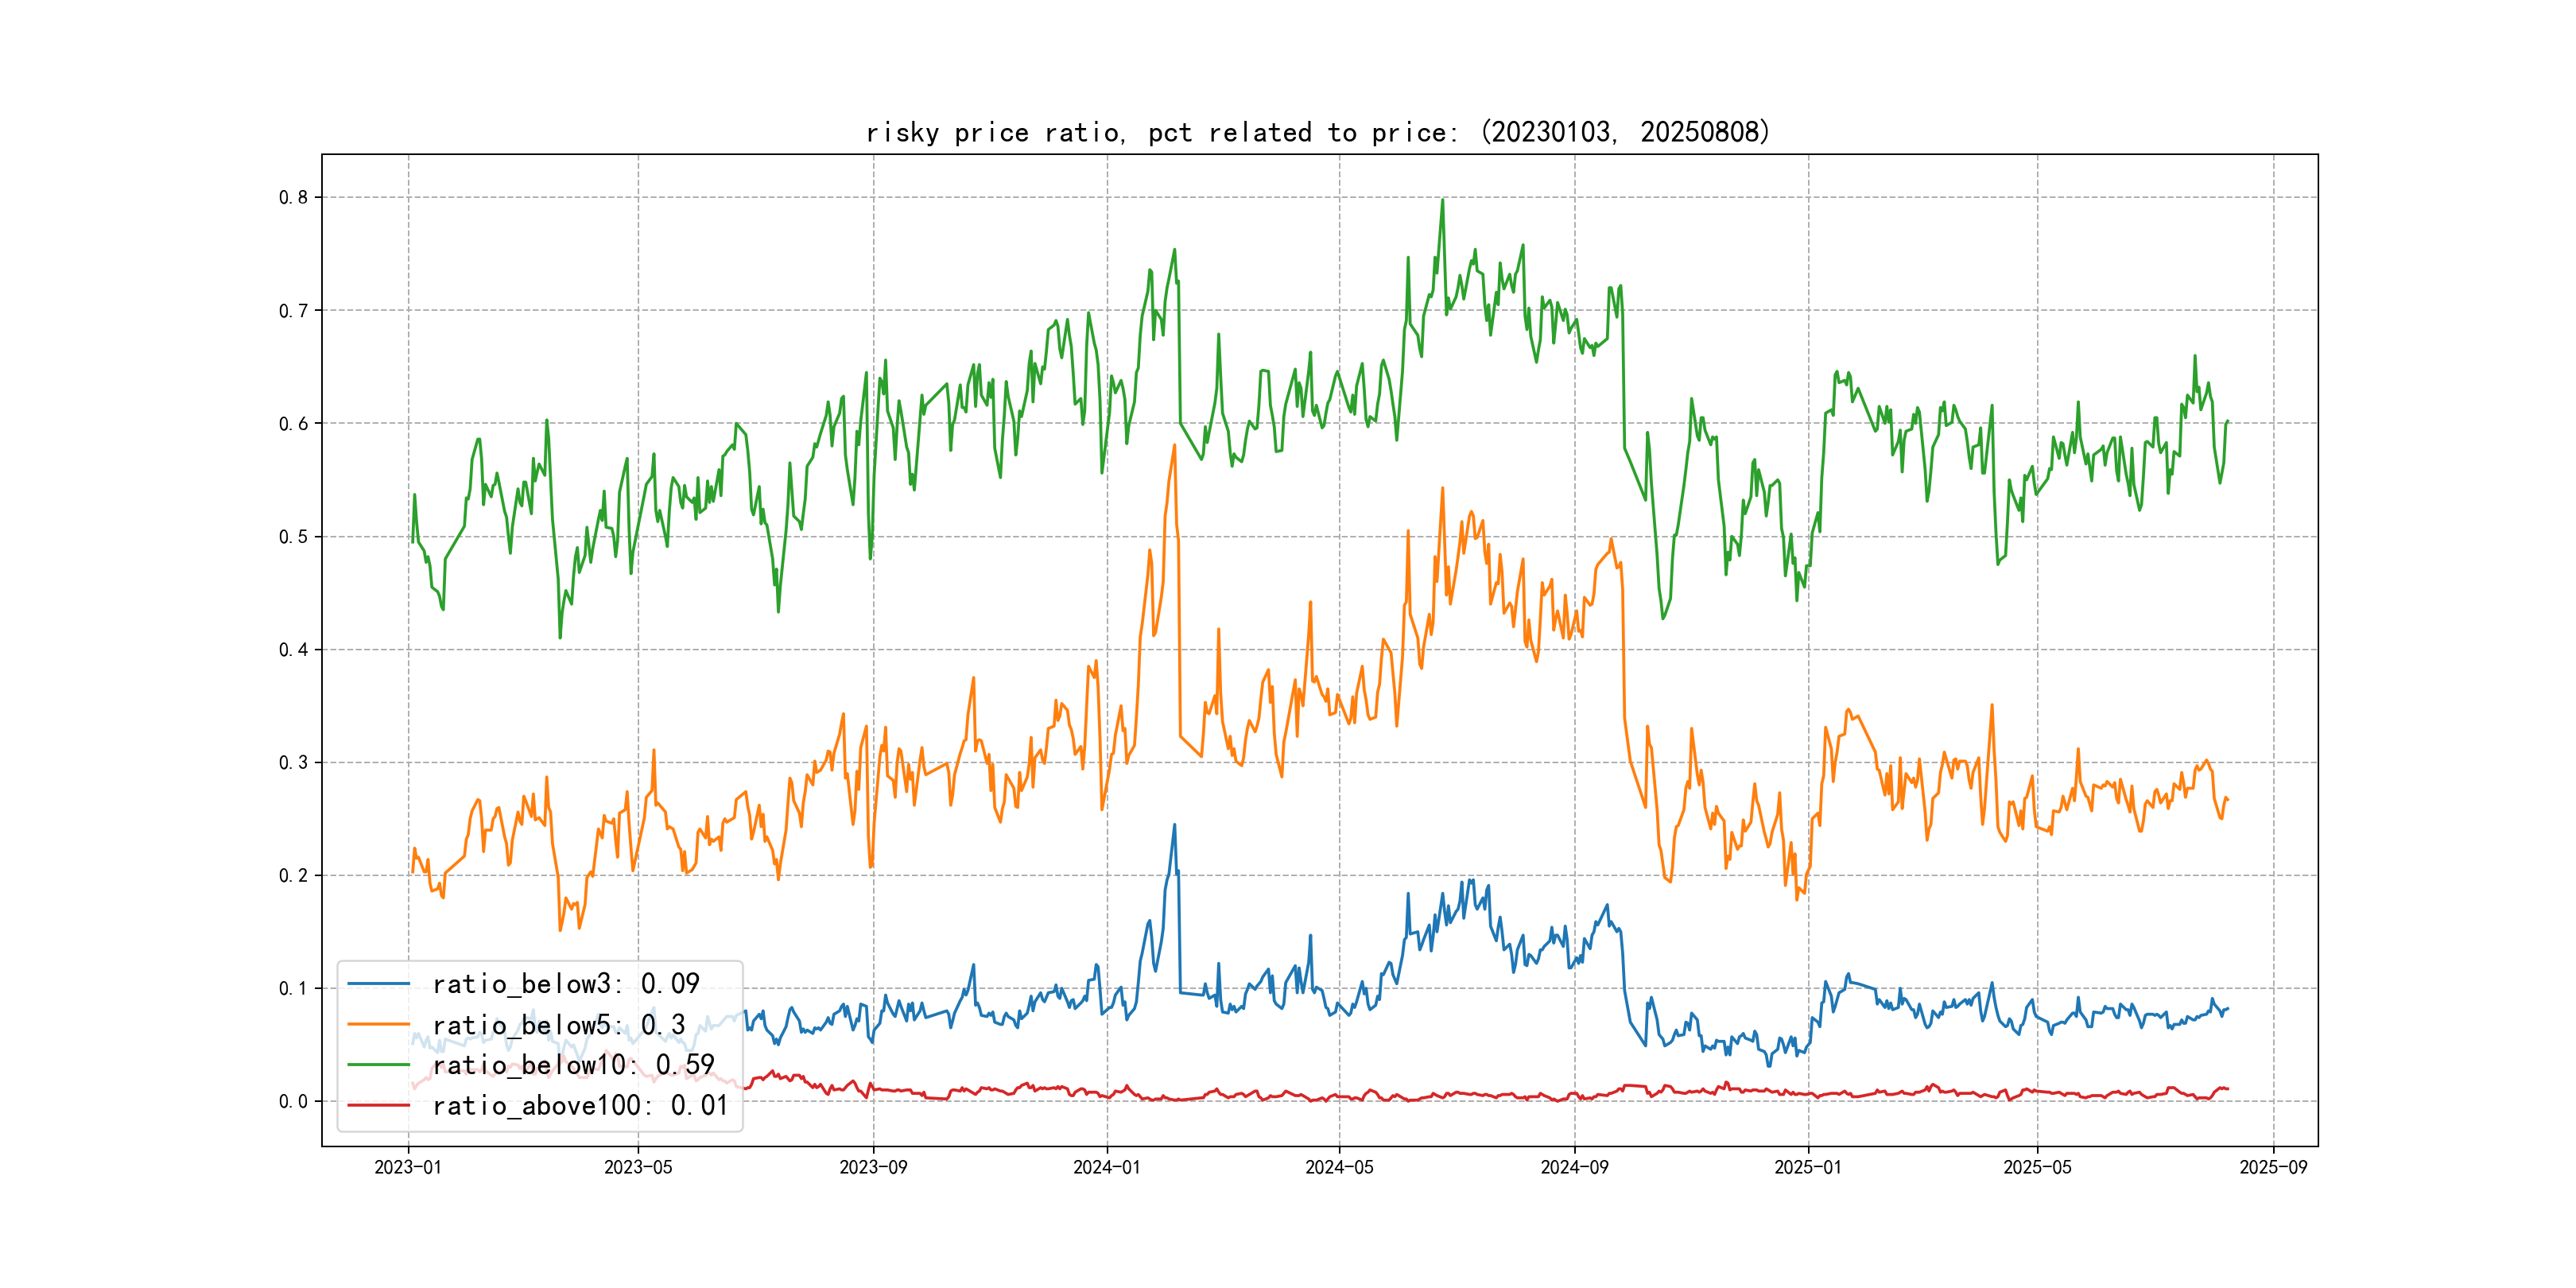Click the orange ratio_below5 legend line swatch
The image size is (2576, 1288).
click(378, 1025)
